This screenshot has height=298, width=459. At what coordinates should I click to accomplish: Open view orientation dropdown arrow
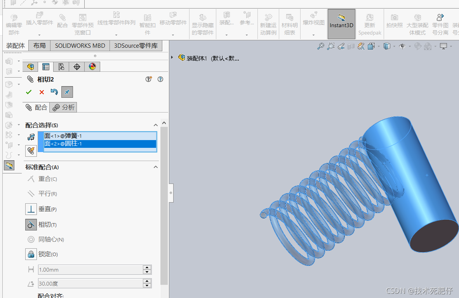pos(379,46)
